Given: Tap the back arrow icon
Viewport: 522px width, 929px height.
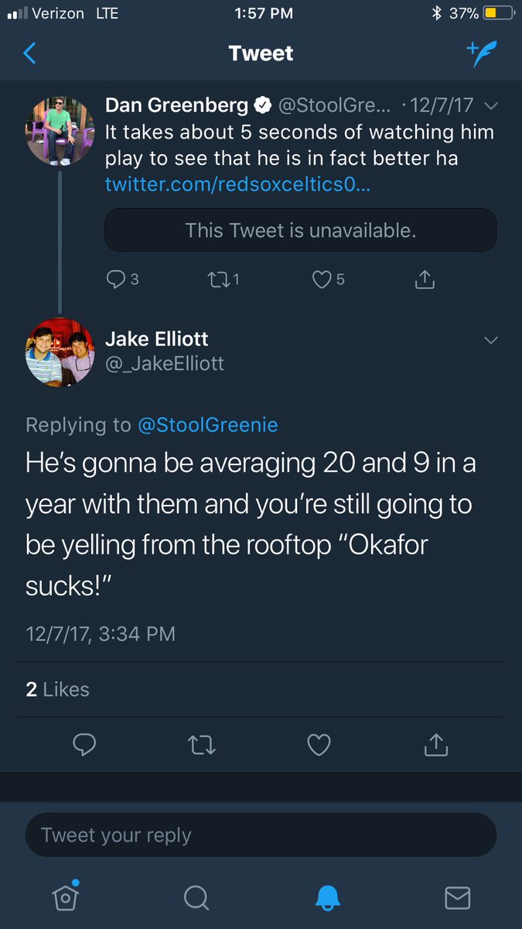Looking at the screenshot, I should [x=29, y=53].
